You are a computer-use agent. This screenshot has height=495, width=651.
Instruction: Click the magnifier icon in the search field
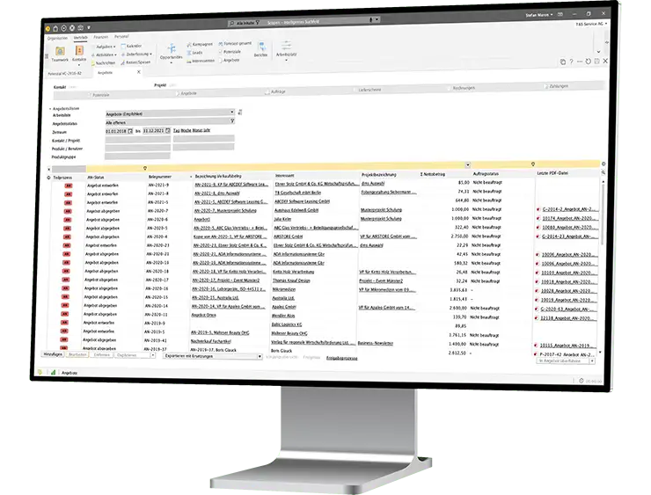[x=231, y=24]
